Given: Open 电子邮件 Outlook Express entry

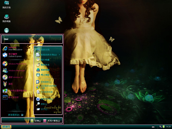Looking at the screenshot, I should coord(12,55).
